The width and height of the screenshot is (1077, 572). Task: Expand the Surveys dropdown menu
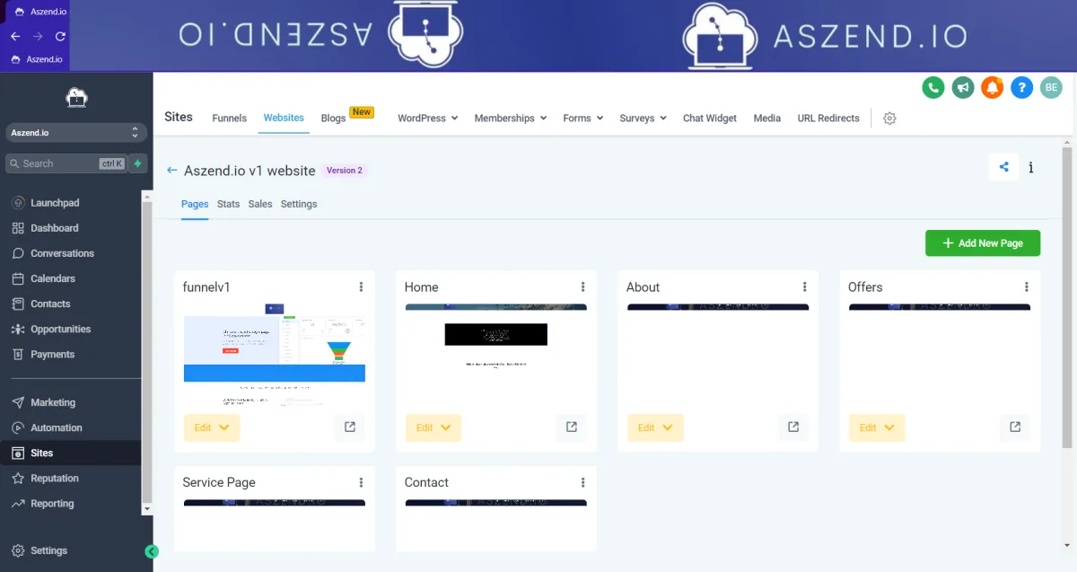tap(644, 119)
